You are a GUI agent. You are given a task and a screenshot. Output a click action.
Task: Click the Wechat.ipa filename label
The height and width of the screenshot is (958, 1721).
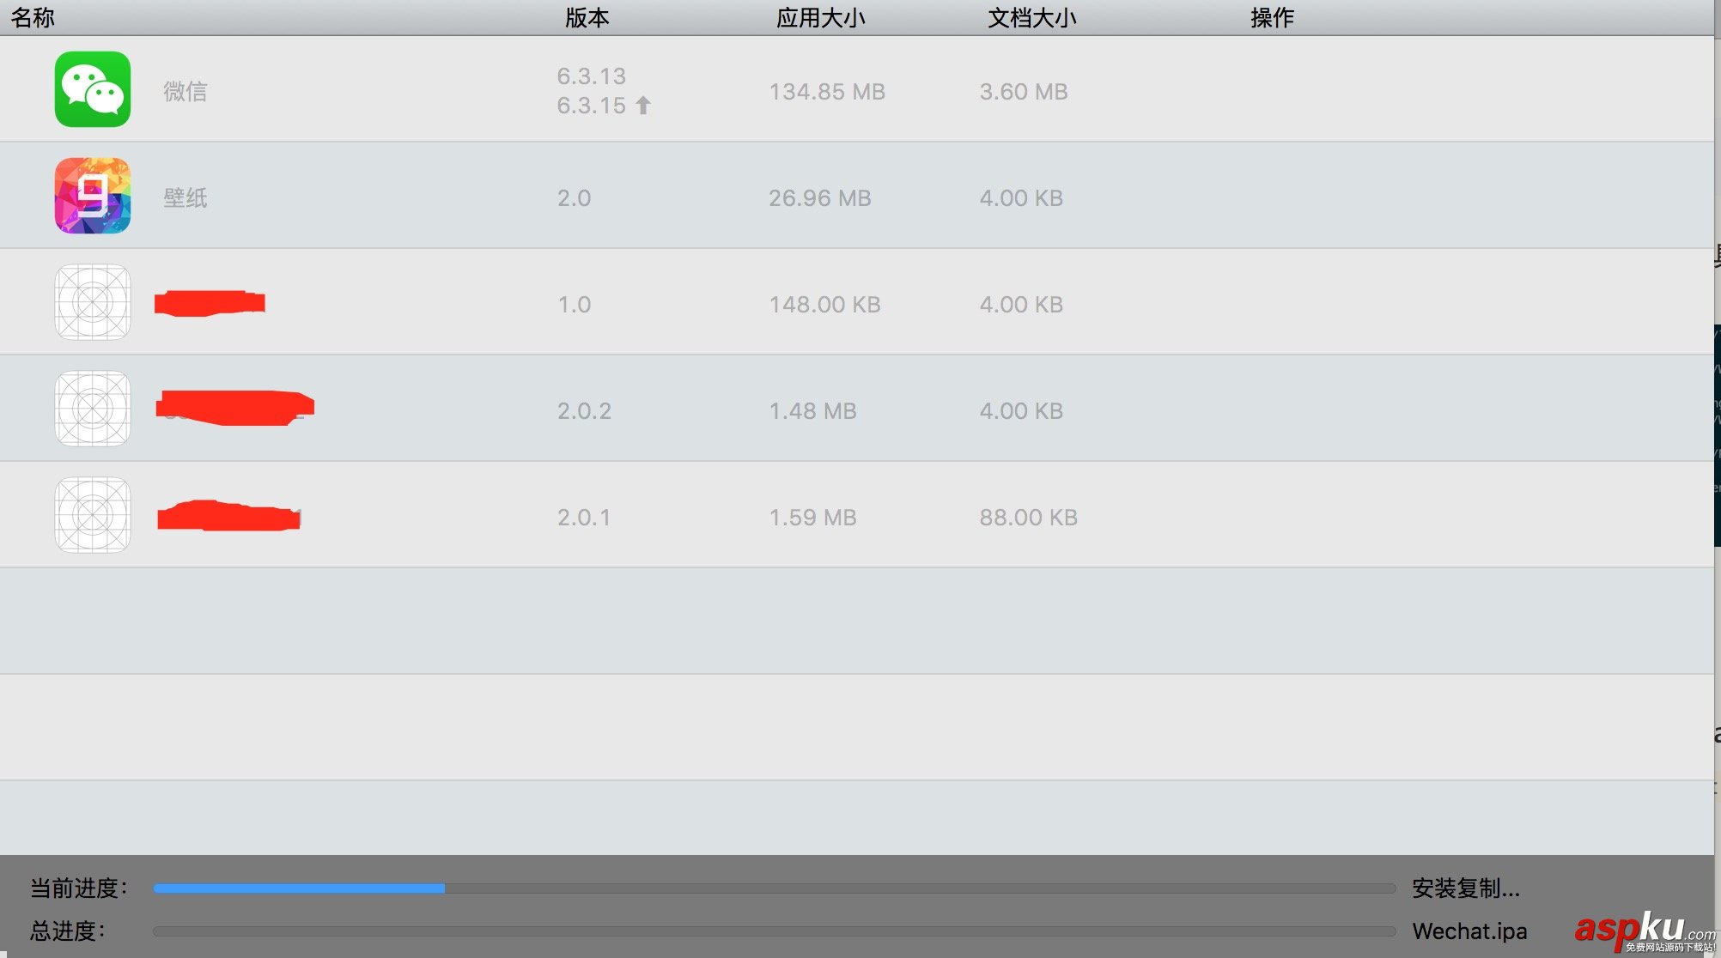tap(1469, 931)
